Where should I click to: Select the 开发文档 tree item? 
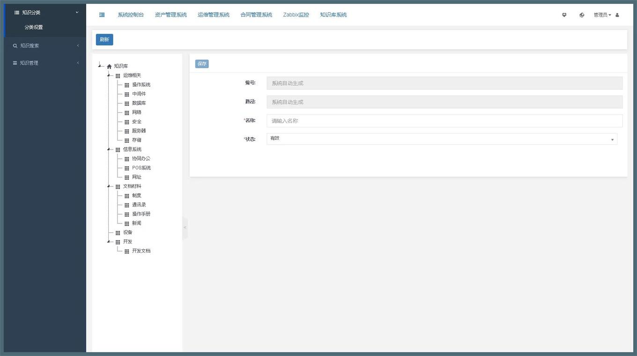(141, 251)
